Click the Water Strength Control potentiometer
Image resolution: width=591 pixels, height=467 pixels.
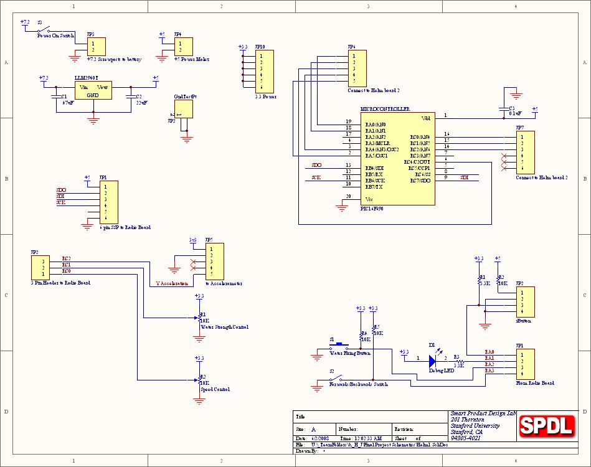199,318
